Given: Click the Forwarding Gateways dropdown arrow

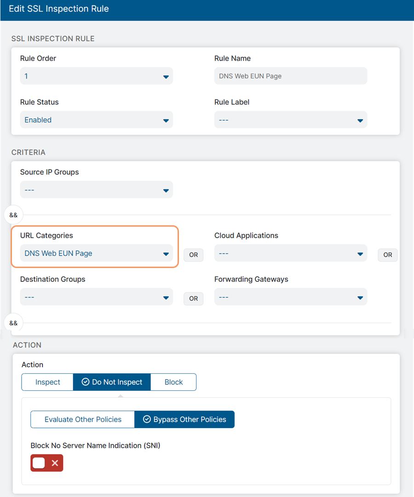Looking at the screenshot, I should 360,298.
